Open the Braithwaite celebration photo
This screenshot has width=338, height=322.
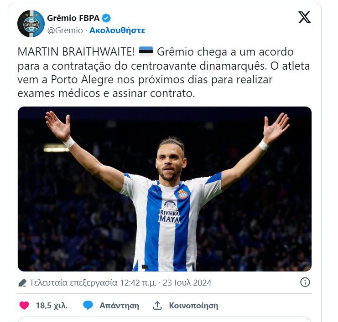pyautogui.click(x=165, y=189)
